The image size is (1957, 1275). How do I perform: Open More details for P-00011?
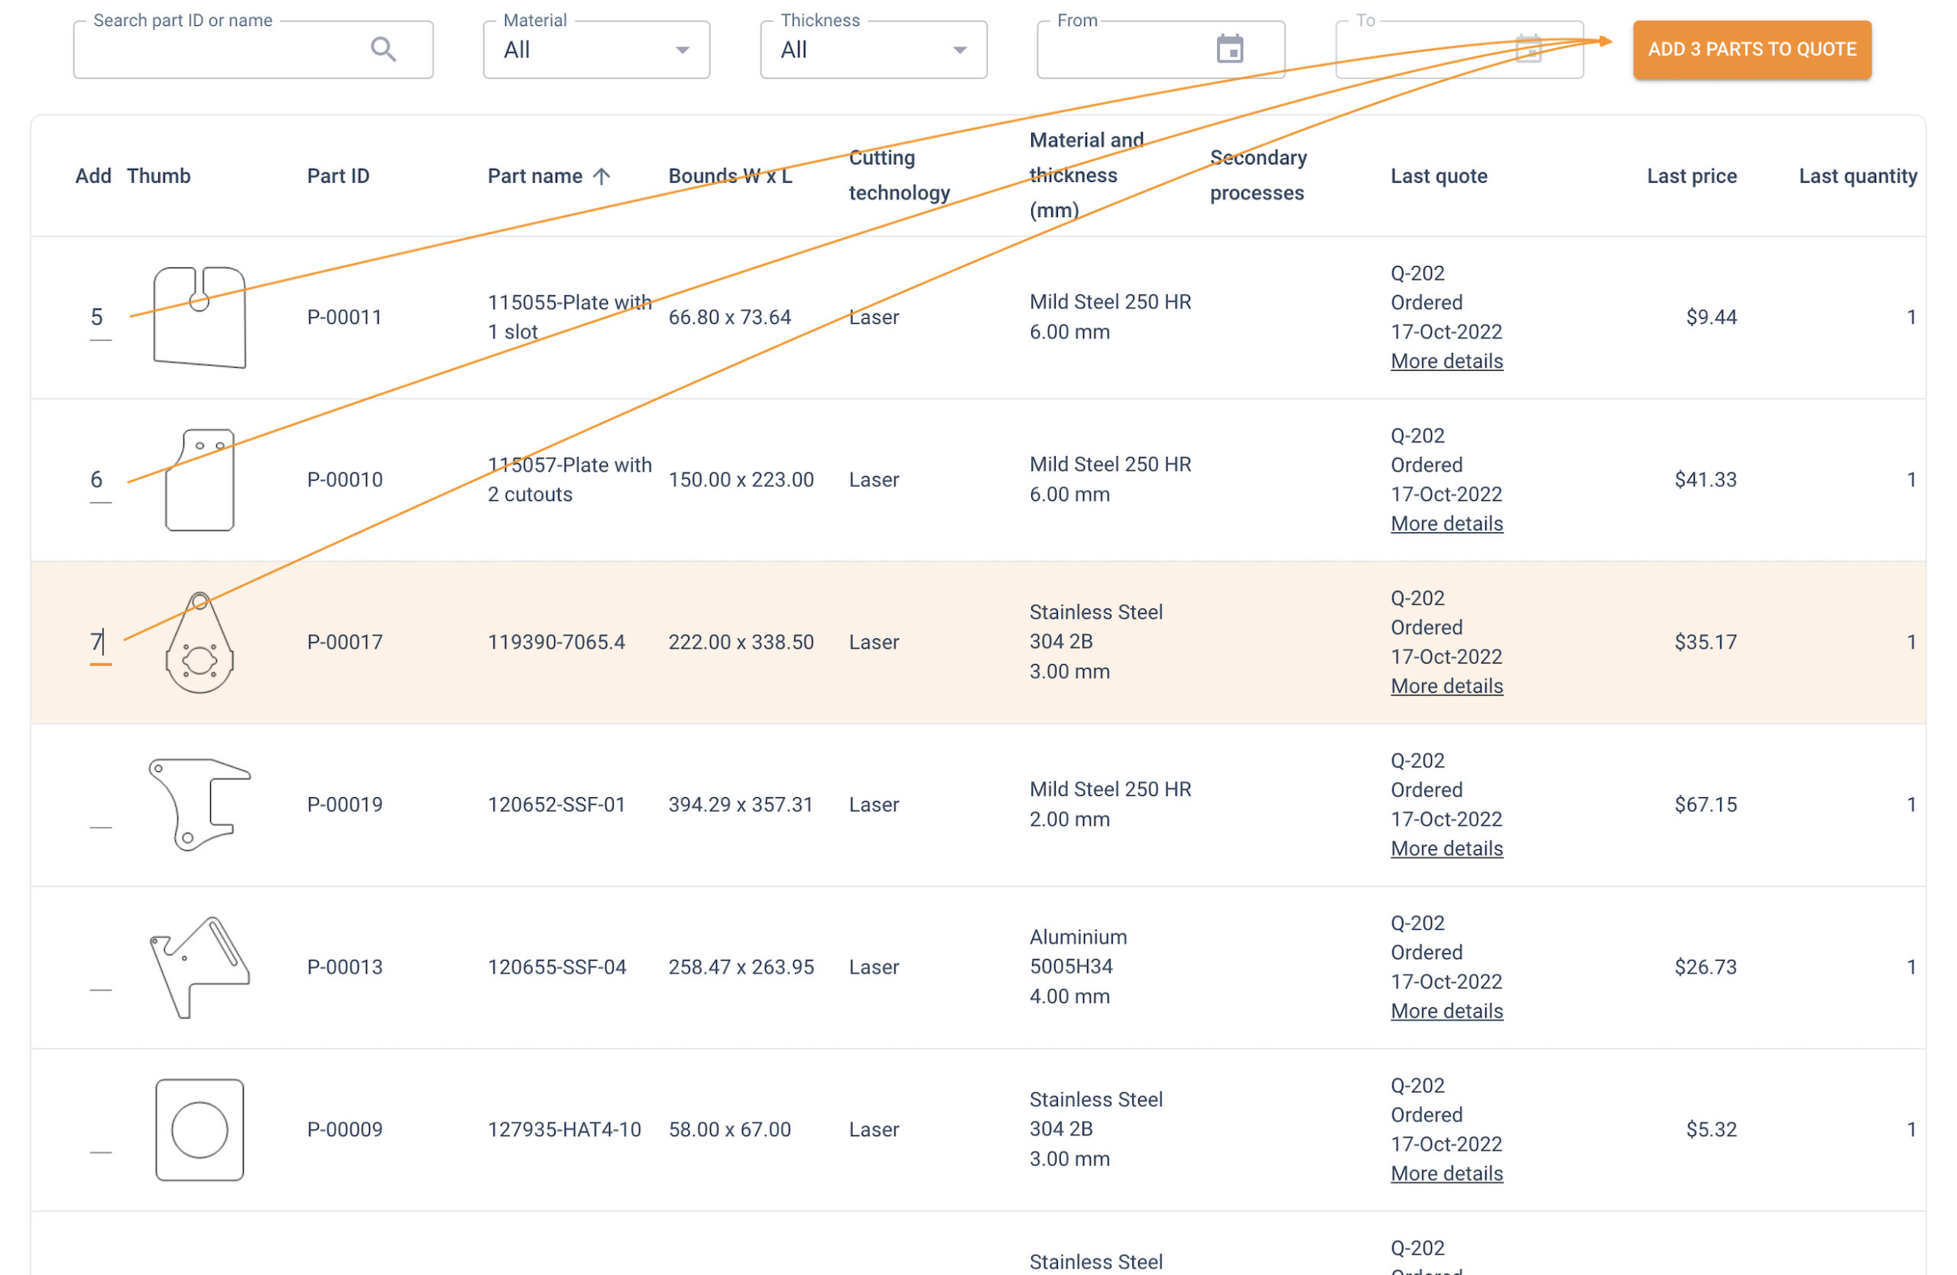coord(1446,361)
